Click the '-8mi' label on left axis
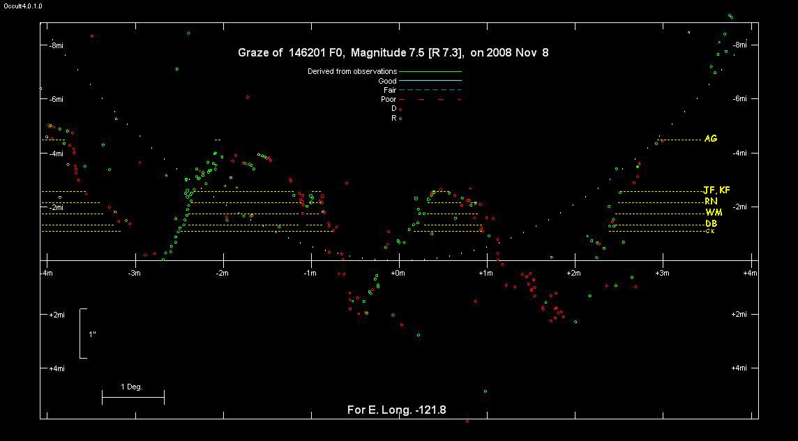This screenshot has width=798, height=441. point(57,45)
